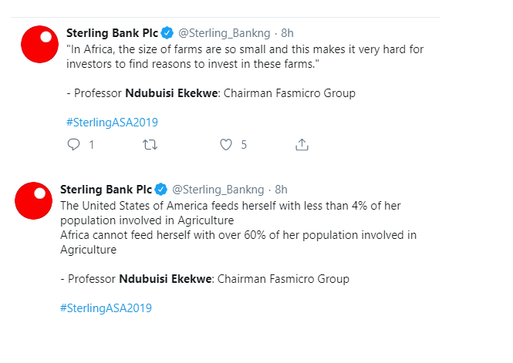Click the like count of 5

pos(244,144)
